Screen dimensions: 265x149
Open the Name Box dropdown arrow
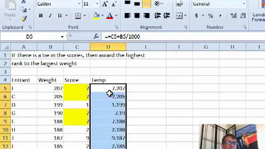pos(62,37)
